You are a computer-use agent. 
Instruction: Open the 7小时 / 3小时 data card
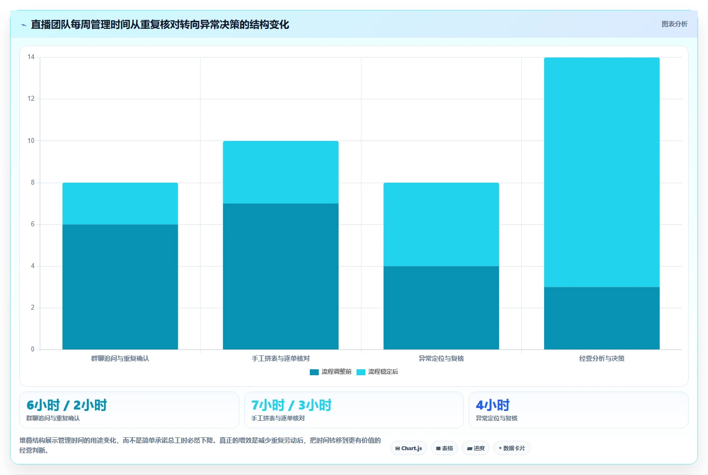click(x=354, y=410)
